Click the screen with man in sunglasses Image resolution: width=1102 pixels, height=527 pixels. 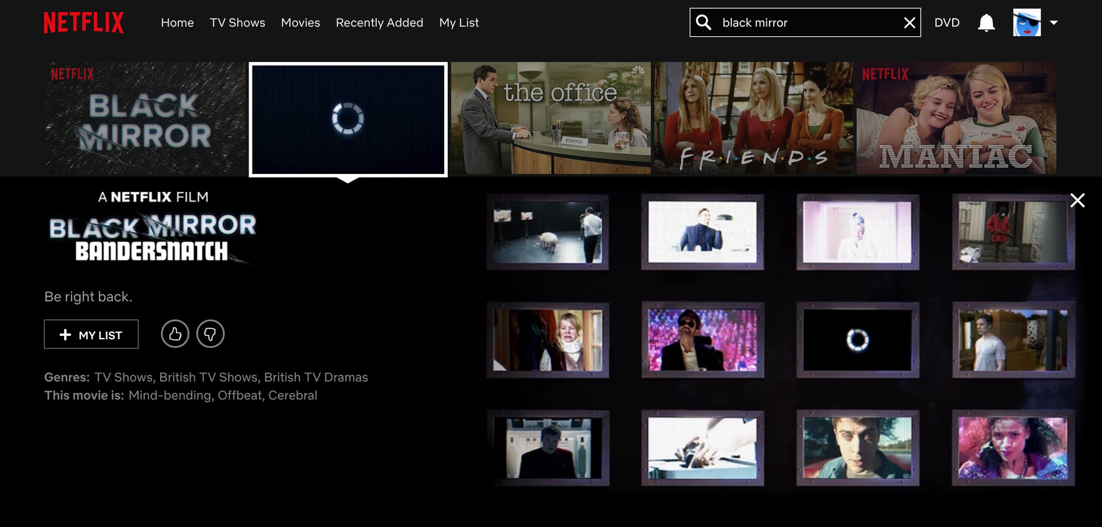(703, 340)
